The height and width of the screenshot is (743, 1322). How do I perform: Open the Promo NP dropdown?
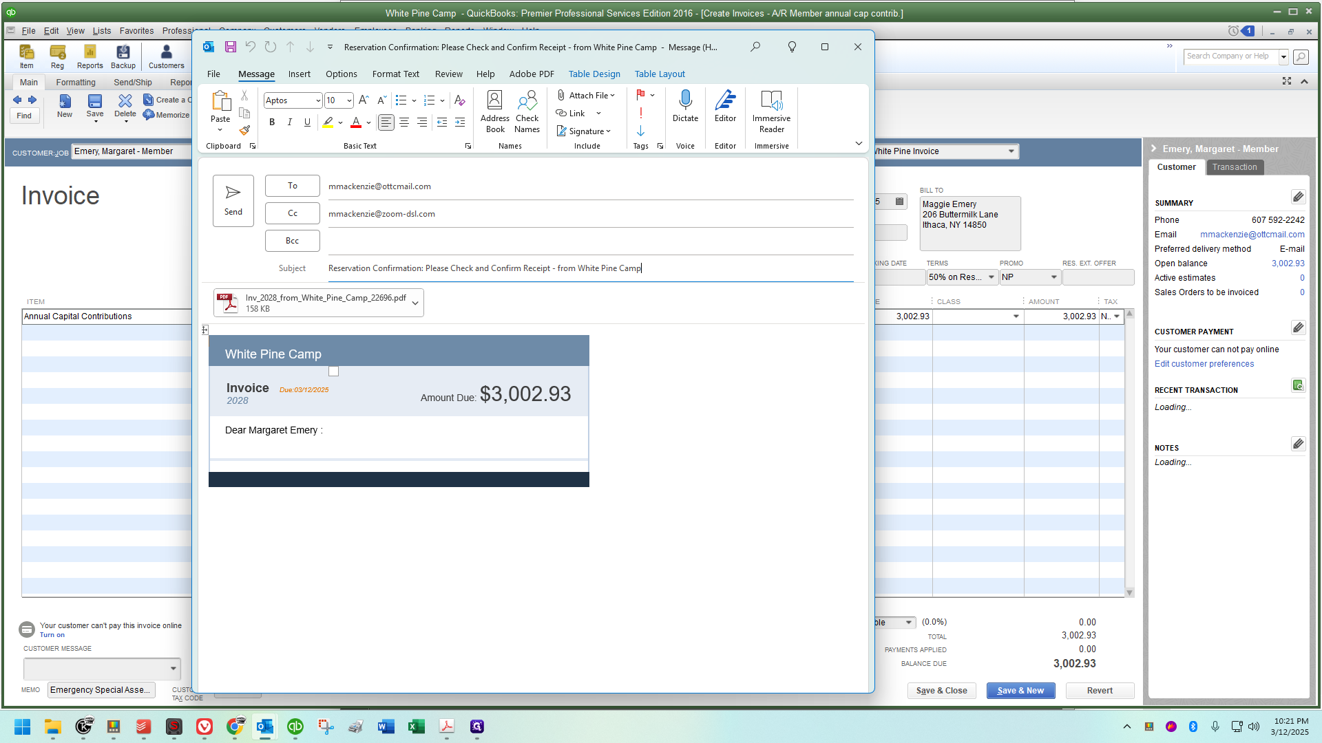pos(1053,277)
